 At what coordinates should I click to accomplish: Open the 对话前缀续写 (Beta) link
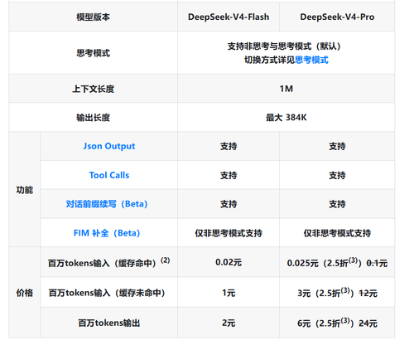107,204
